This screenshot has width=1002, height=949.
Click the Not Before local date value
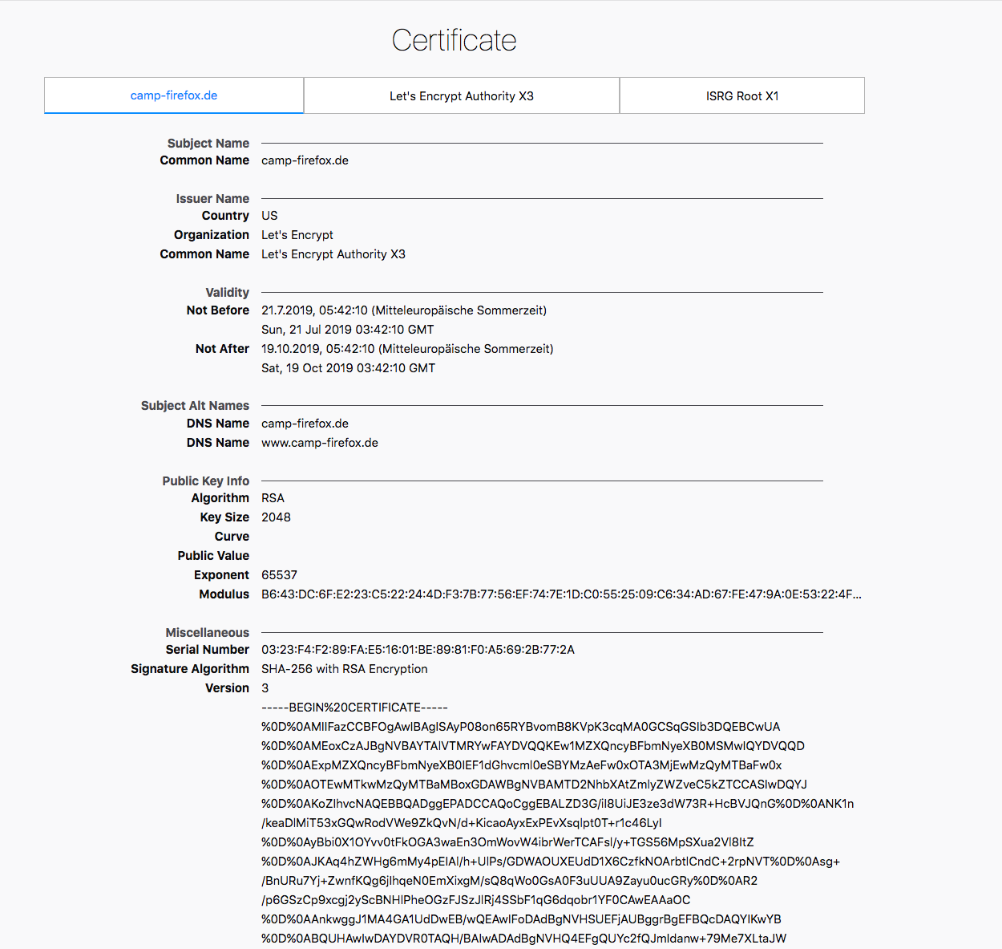(x=403, y=310)
